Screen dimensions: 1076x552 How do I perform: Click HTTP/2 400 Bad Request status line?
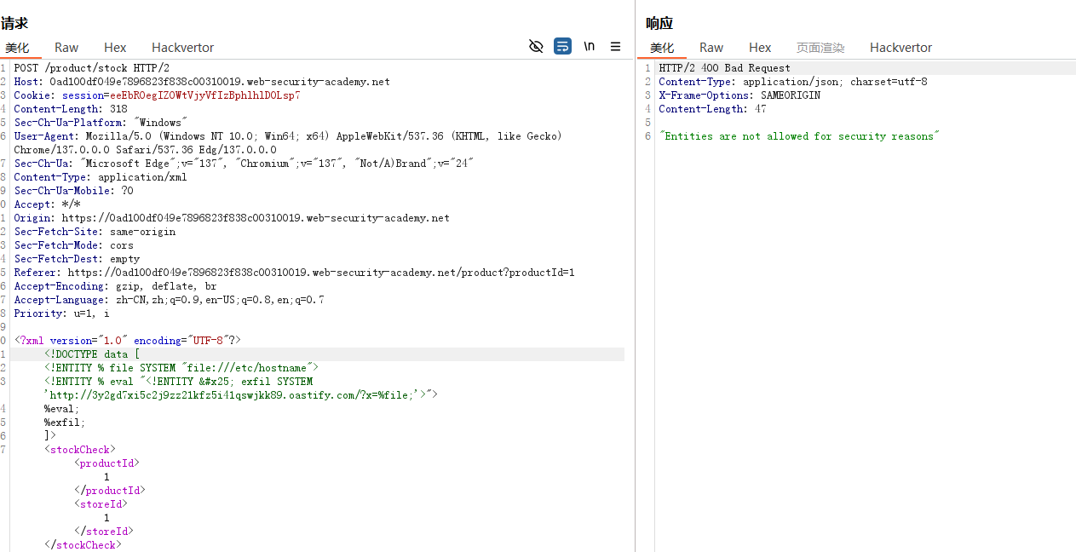[x=724, y=68]
